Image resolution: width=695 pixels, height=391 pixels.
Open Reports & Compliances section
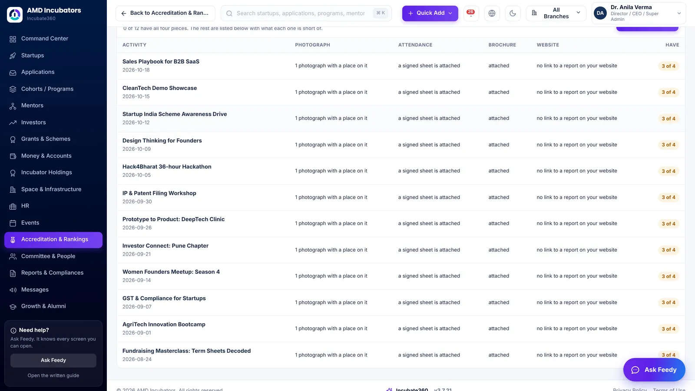click(x=53, y=273)
